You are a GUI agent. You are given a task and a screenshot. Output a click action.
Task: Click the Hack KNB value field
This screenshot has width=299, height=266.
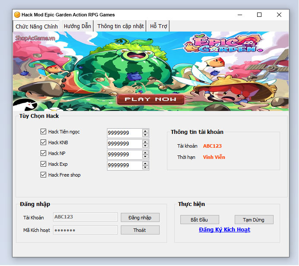pyautogui.click(x=125, y=144)
